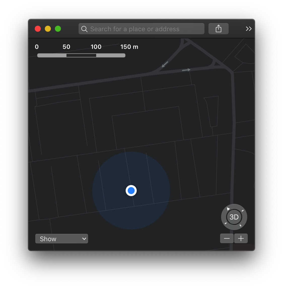Click the share icon in the toolbar
The width and height of the screenshot is (283, 288).
coord(218,29)
